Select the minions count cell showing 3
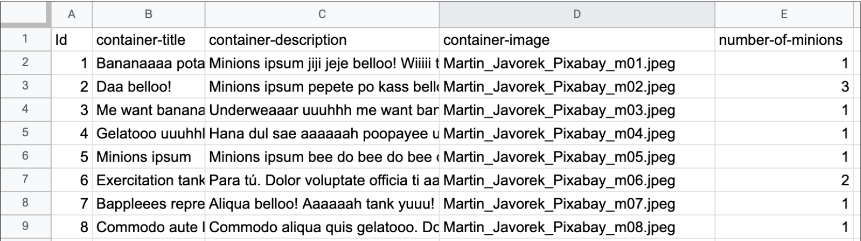The width and height of the screenshot is (861, 241). pyautogui.click(x=784, y=87)
